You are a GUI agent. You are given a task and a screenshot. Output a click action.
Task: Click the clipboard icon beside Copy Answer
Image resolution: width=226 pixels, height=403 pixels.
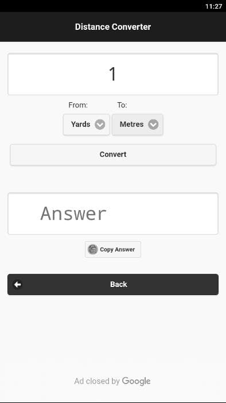[x=93, y=249]
